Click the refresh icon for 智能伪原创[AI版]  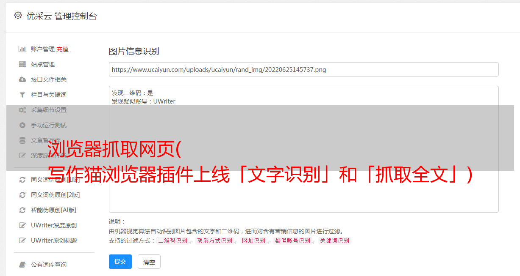22,210
